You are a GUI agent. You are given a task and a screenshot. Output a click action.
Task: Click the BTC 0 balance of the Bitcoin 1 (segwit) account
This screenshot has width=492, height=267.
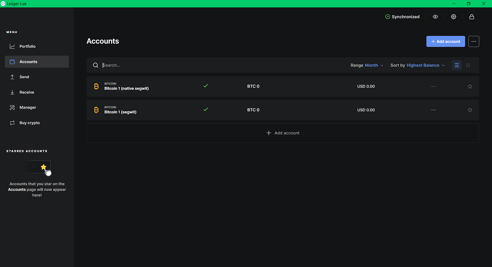253,110
